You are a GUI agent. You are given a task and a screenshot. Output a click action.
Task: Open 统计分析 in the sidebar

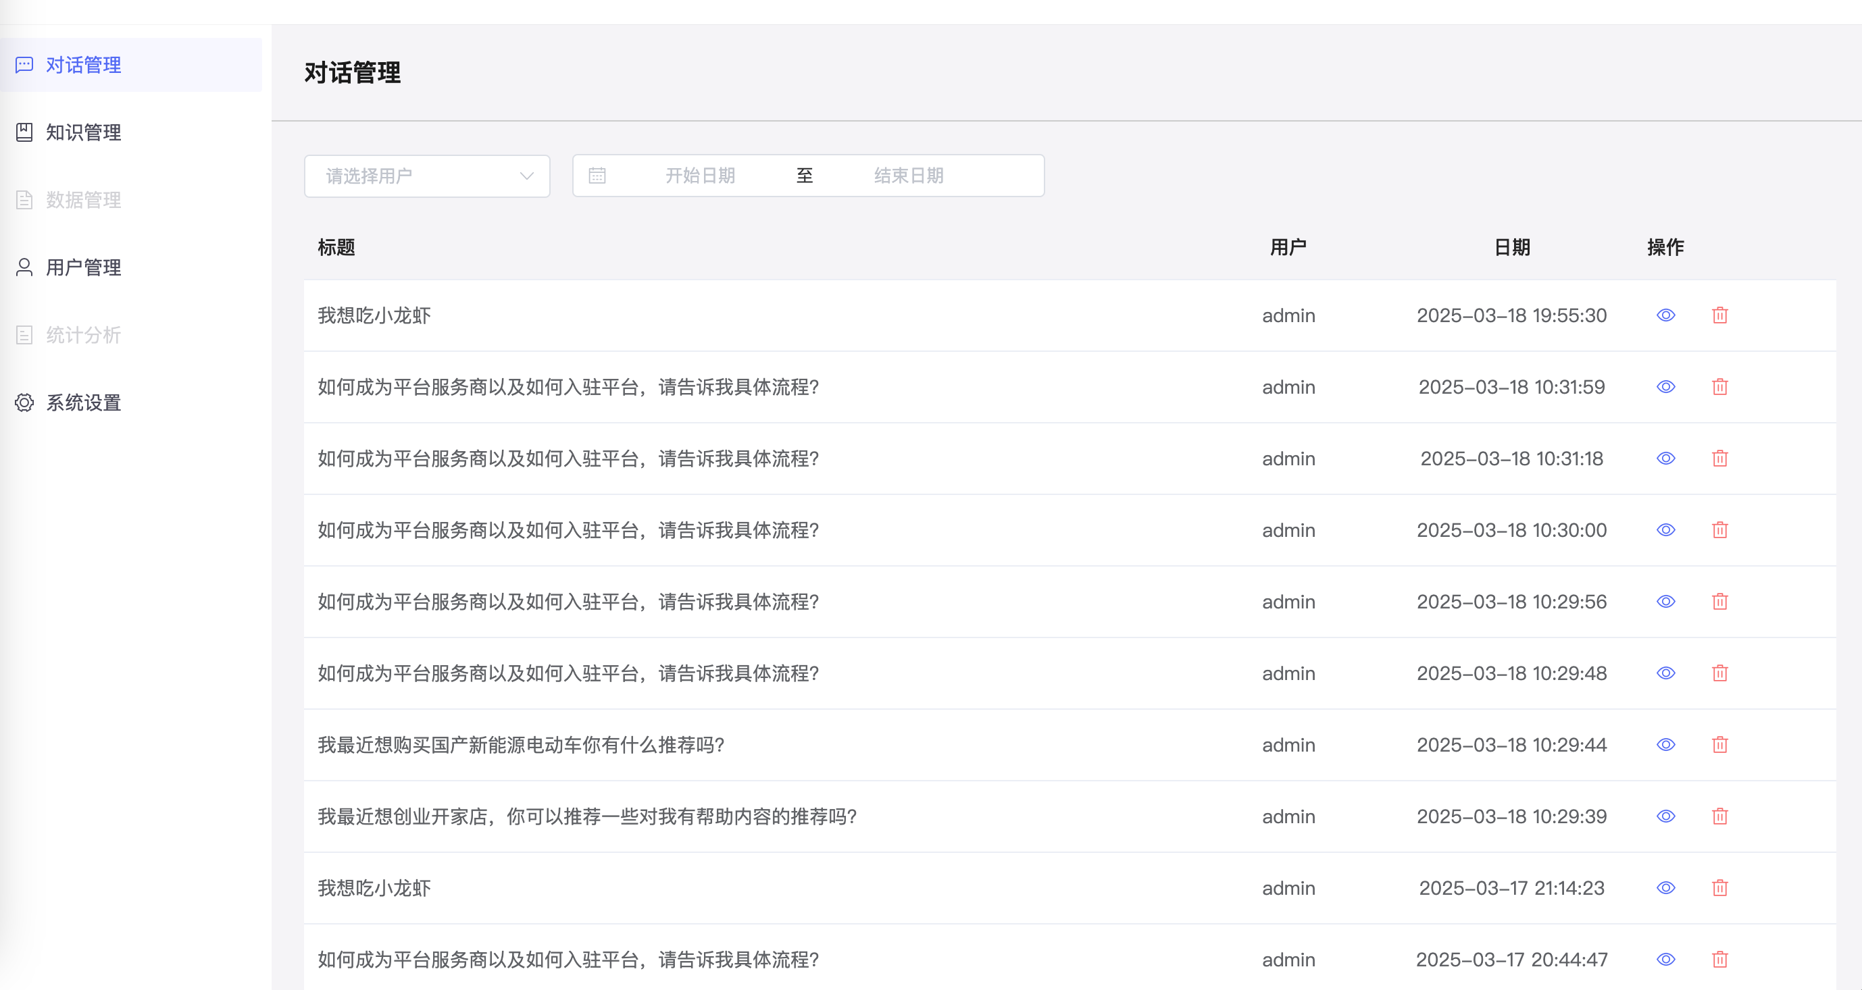[x=131, y=336]
